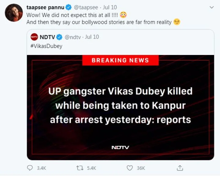Click the @taapsee handle

click(x=84, y=7)
